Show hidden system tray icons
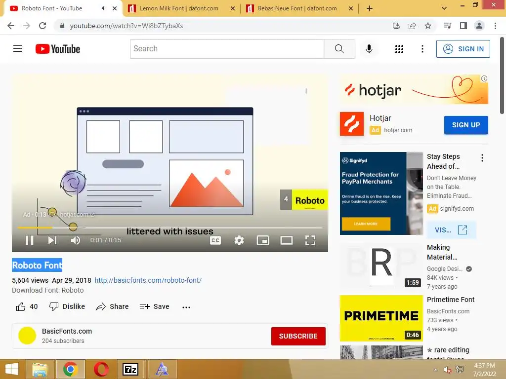The height and width of the screenshot is (379, 506). click(x=436, y=370)
